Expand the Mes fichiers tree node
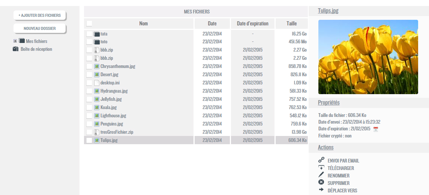 click(x=15, y=41)
